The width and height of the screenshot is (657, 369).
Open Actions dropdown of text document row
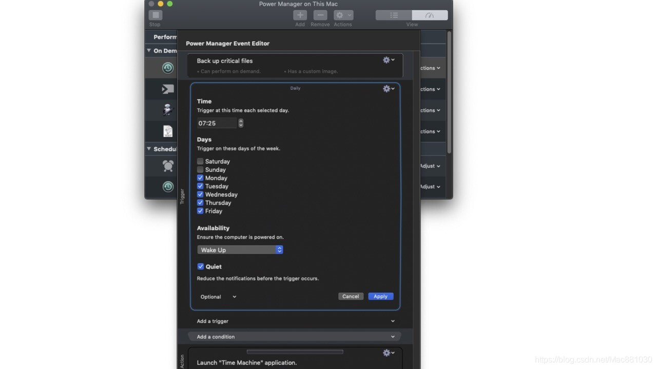430,131
